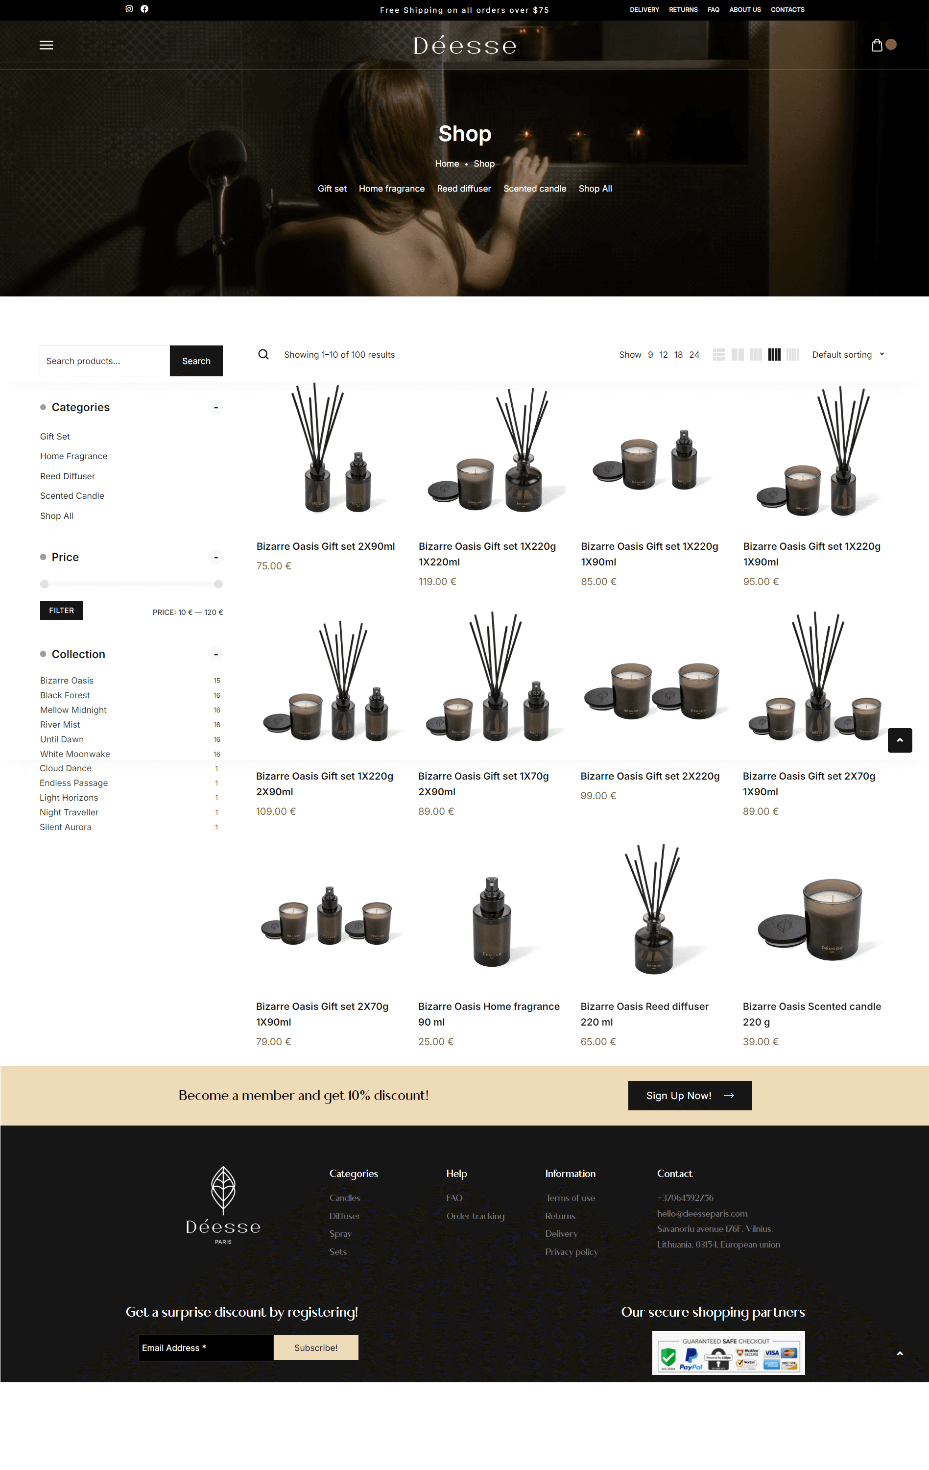Visit the Facebook page icon
The image size is (929, 1470).
[144, 9]
